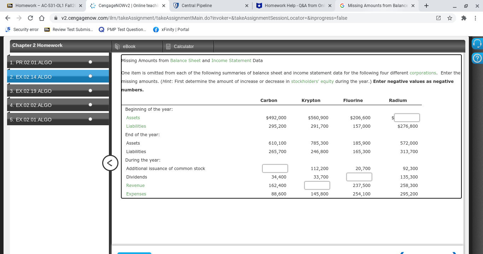Click the Revenue link in the table
The height and width of the screenshot is (254, 483).
click(x=135, y=185)
